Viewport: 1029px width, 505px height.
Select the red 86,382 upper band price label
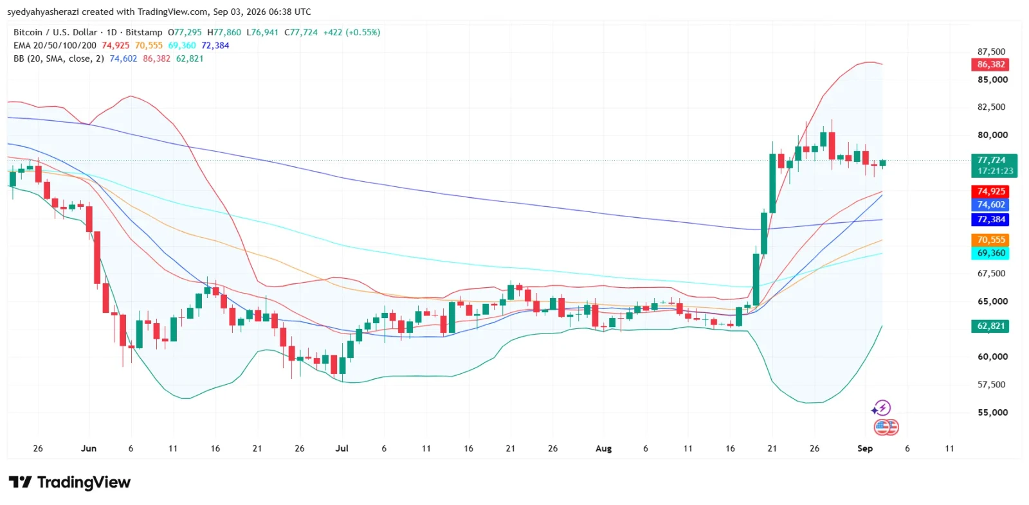(990, 64)
